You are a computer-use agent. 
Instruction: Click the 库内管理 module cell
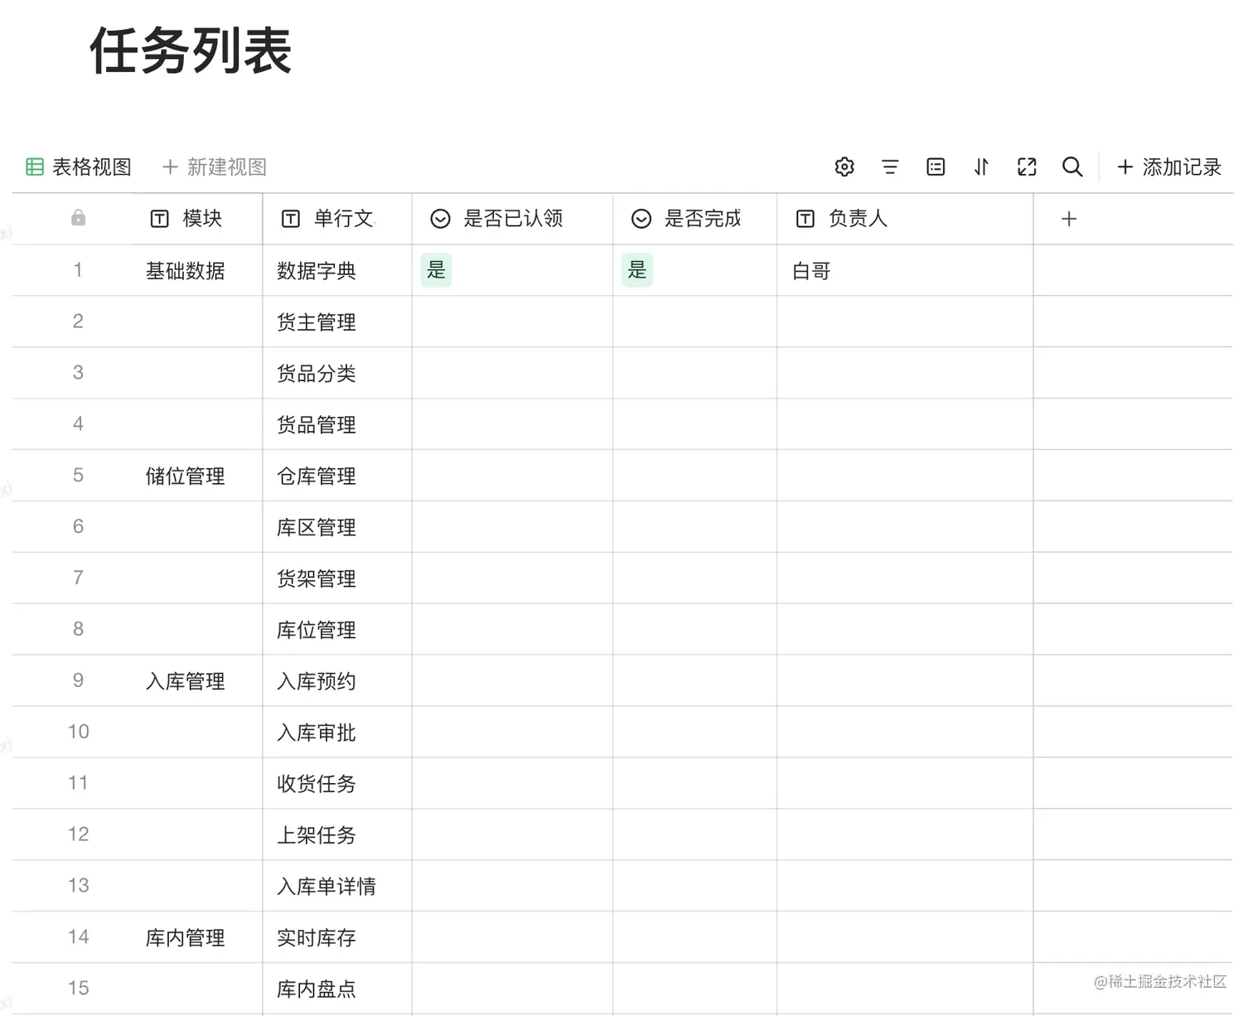pos(196,937)
